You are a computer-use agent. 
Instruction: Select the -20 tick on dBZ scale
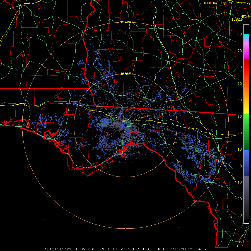tap(238, 199)
